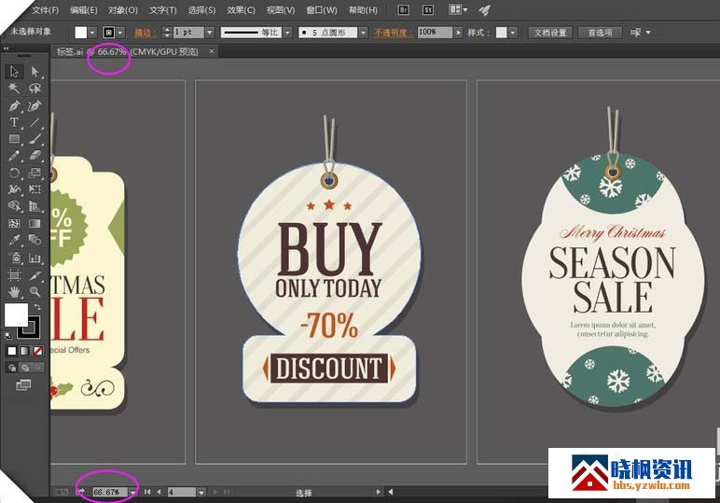Open the variable width profile dropdown

coord(287,33)
